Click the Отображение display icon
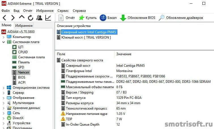Screen dimensions: 214x129 [9, 98]
